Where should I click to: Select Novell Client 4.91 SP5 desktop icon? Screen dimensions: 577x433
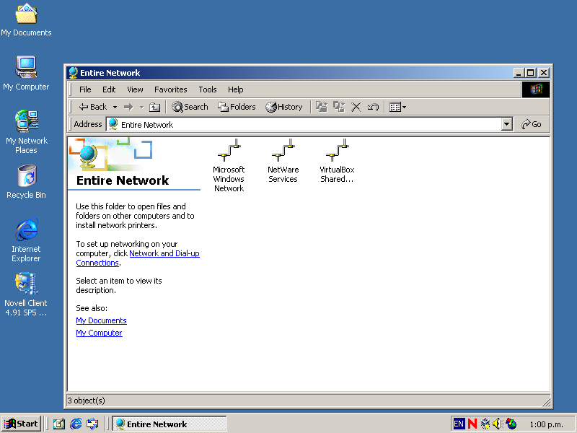tap(26, 294)
